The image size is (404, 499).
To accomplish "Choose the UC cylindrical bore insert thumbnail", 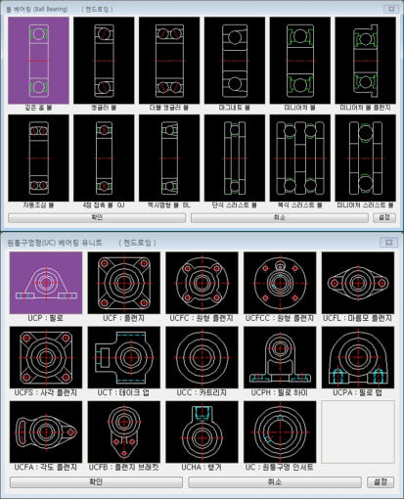I will click(280, 432).
